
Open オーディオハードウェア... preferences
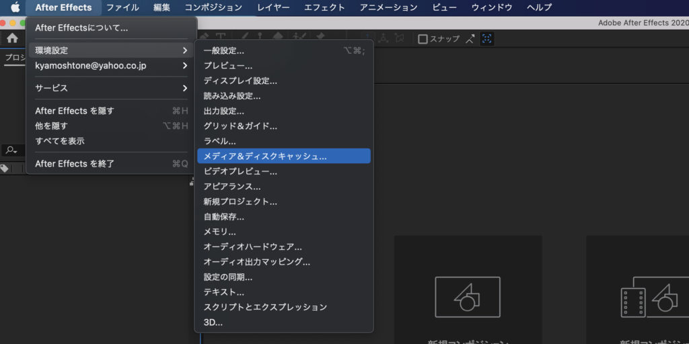tap(284, 247)
